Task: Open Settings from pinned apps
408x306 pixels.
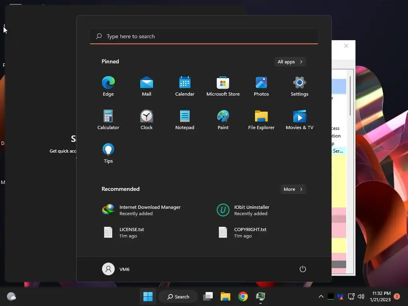Action: (x=300, y=86)
